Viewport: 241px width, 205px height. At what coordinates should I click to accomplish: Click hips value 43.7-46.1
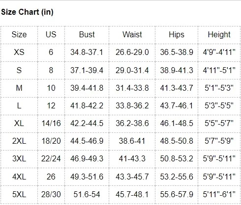[x=177, y=105]
